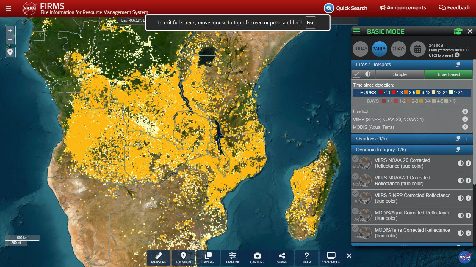Adjust opacity of MODIS/Aqua layer
The image size is (476, 267).
[x=461, y=215]
